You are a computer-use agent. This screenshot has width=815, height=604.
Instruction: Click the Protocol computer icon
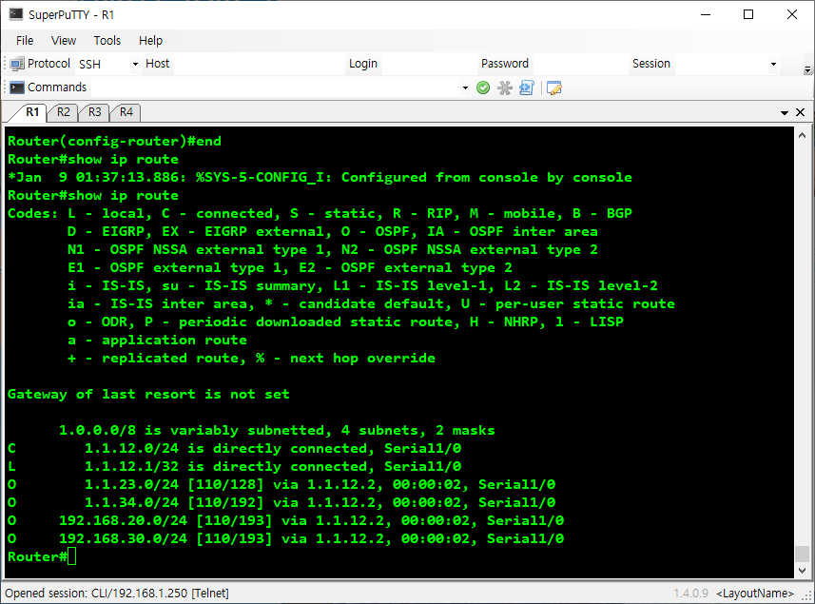pos(17,64)
